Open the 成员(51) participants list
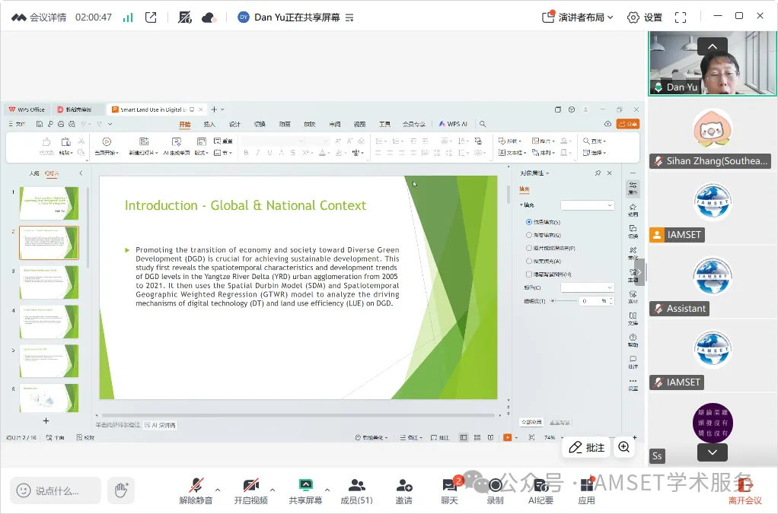The height and width of the screenshot is (514, 778). click(x=356, y=490)
